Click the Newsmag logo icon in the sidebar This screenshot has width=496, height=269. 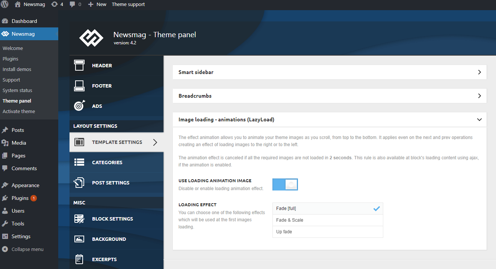coord(5,34)
